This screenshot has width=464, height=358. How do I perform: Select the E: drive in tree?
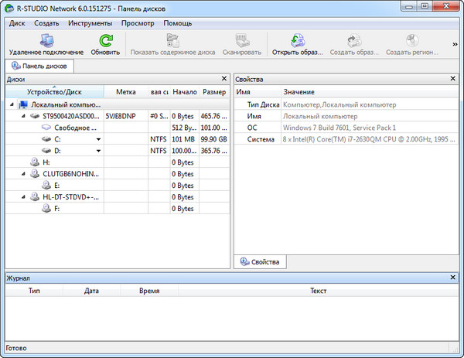pos(57,186)
